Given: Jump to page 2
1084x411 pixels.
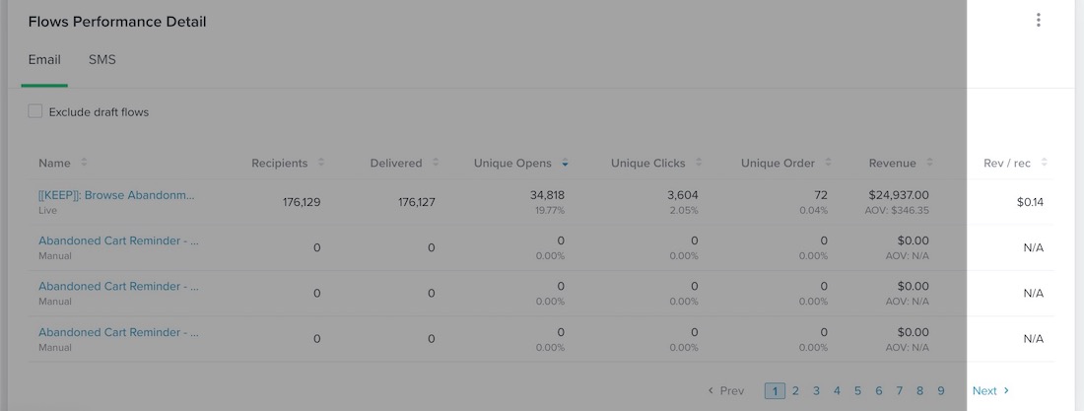Looking at the screenshot, I should point(795,391).
